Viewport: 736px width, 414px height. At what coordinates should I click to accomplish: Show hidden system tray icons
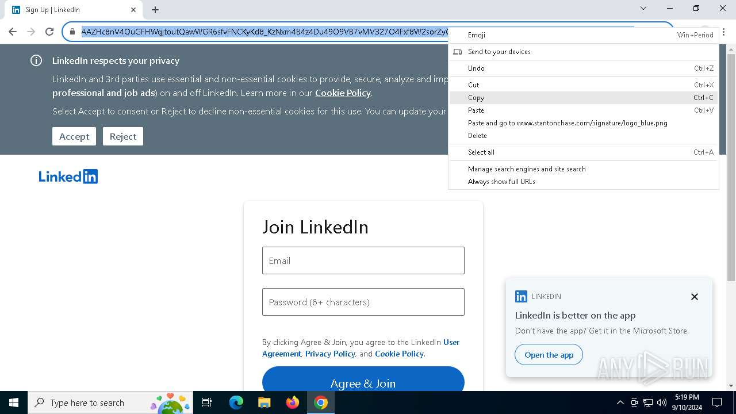pyautogui.click(x=620, y=402)
